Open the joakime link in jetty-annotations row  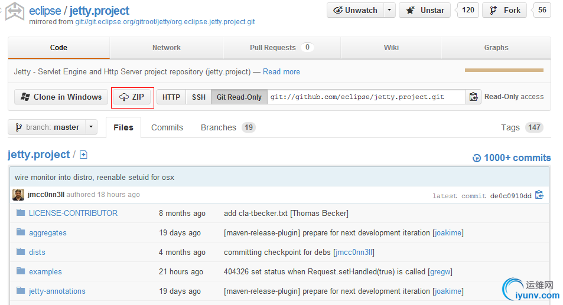click(x=448, y=291)
